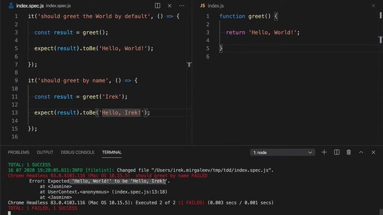Screen dimensions: 383x215
Task: Click the JS file icon on index.js tab
Action: [x=202, y=5]
